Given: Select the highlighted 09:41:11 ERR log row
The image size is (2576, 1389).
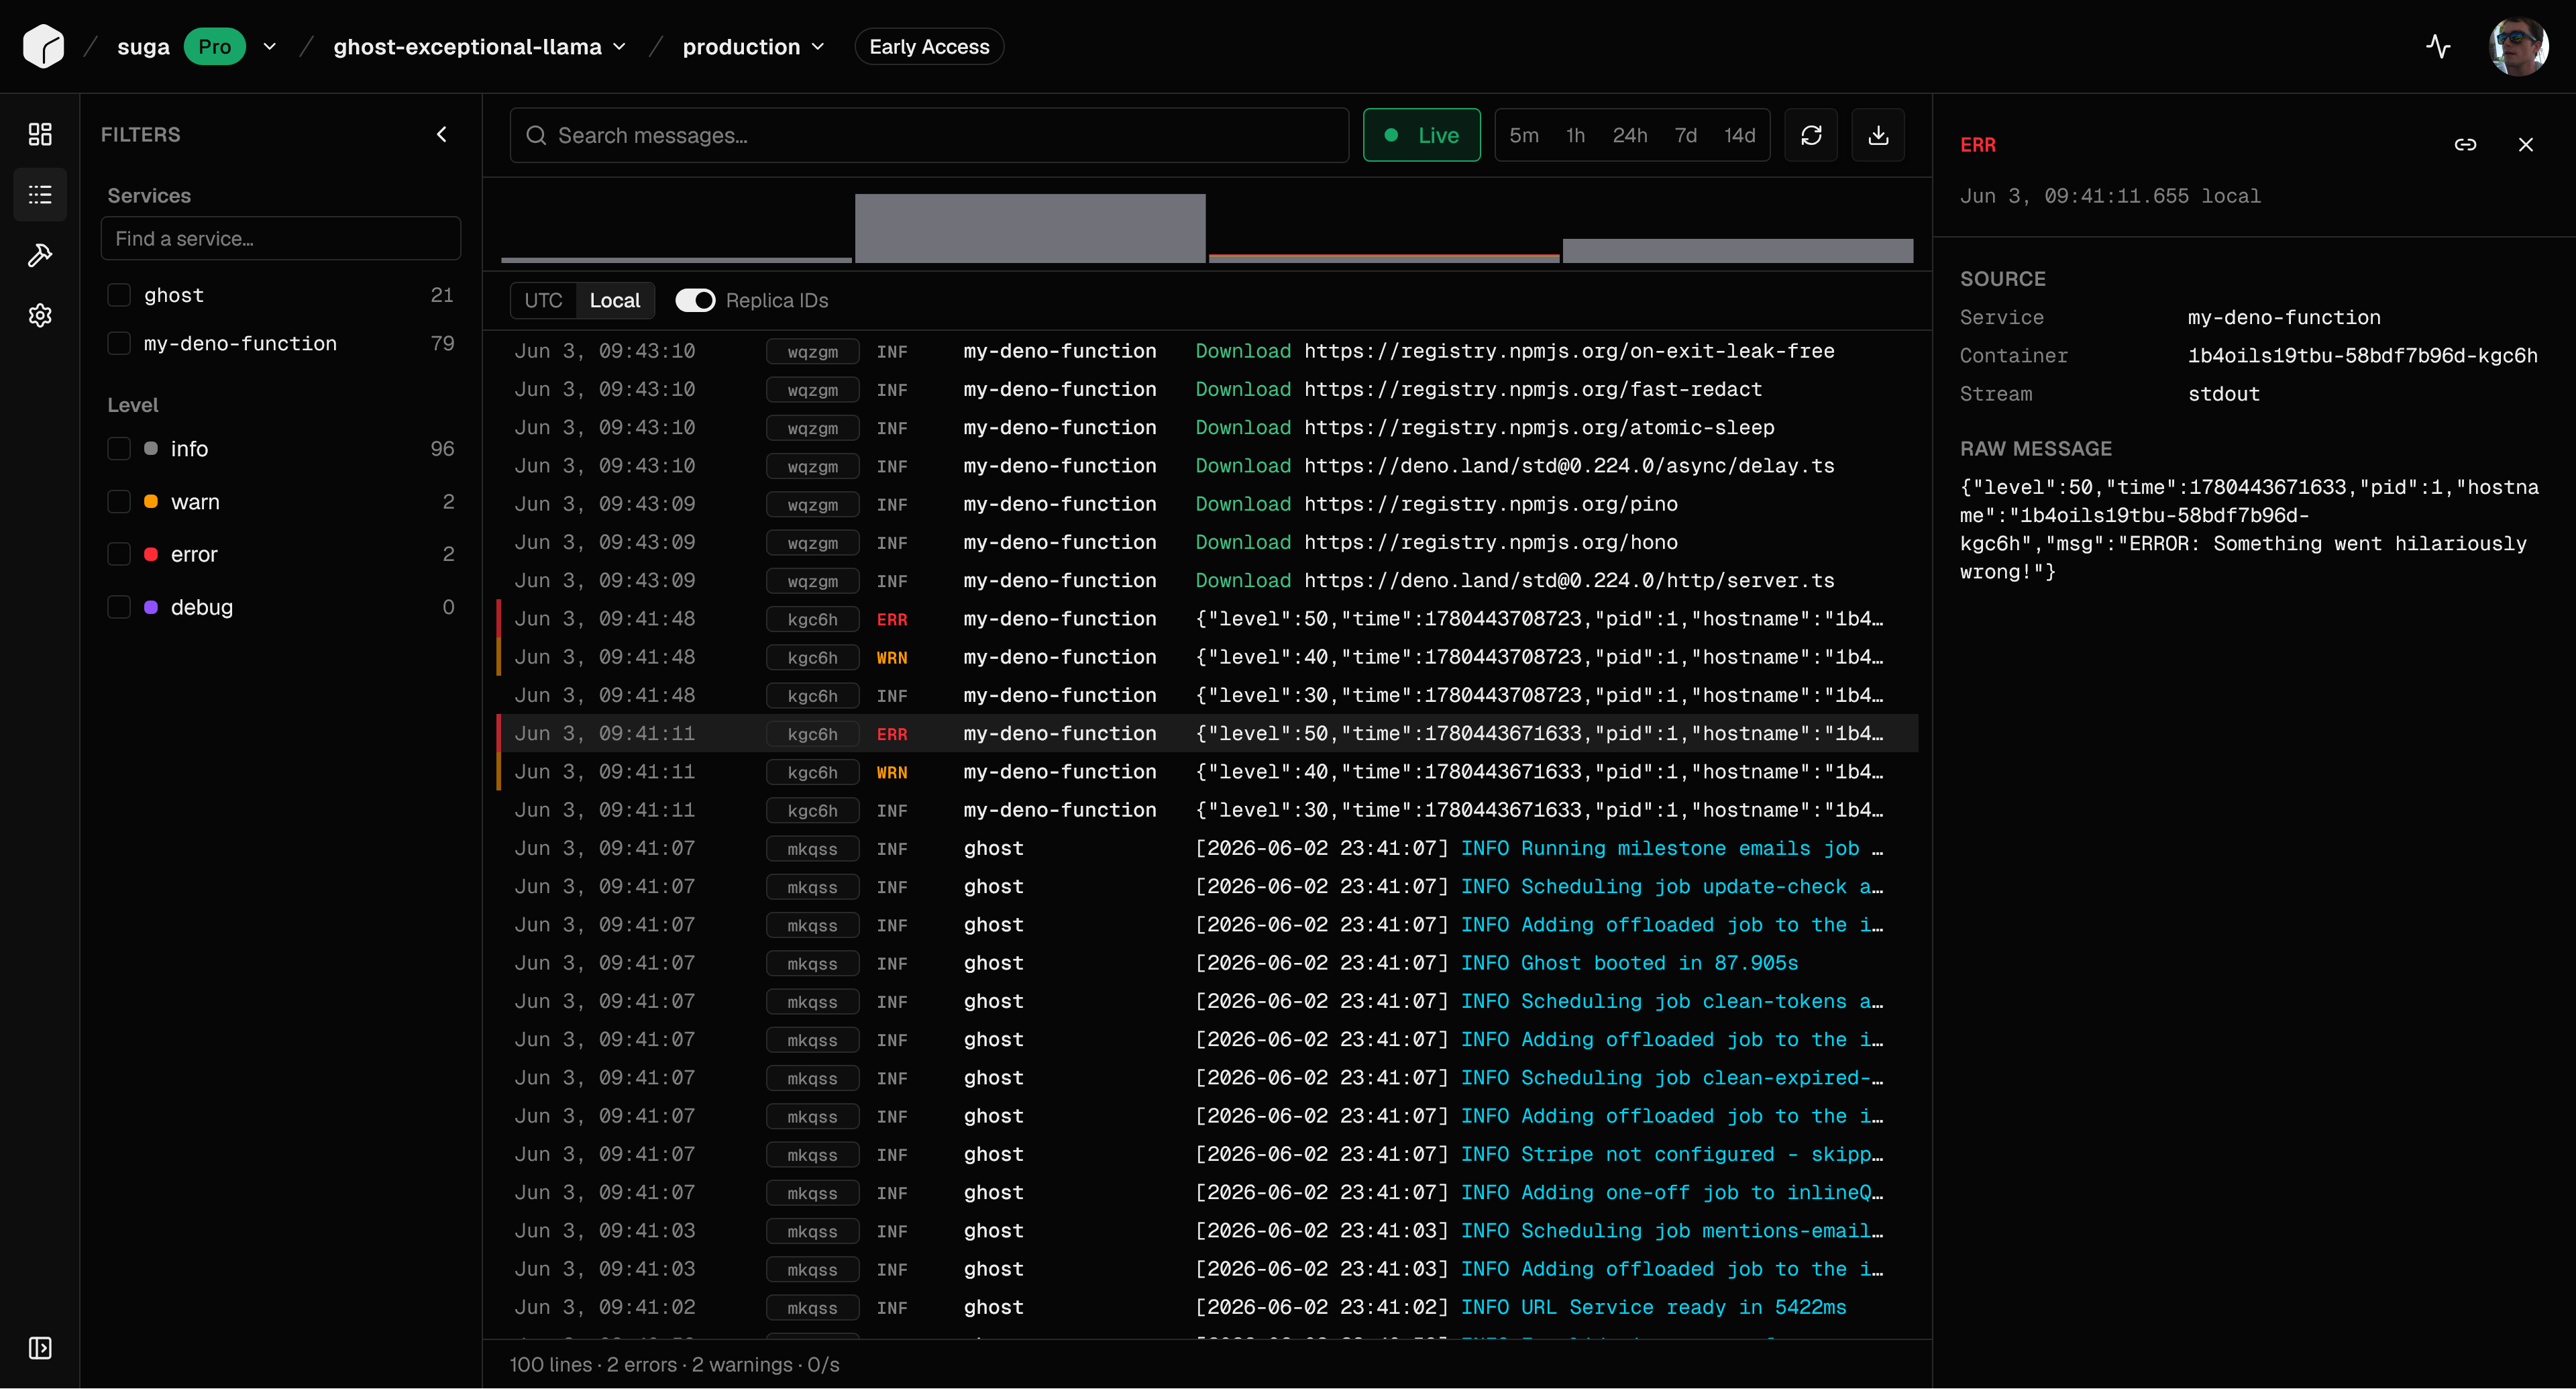Looking at the screenshot, I should pyautogui.click(x=1207, y=733).
